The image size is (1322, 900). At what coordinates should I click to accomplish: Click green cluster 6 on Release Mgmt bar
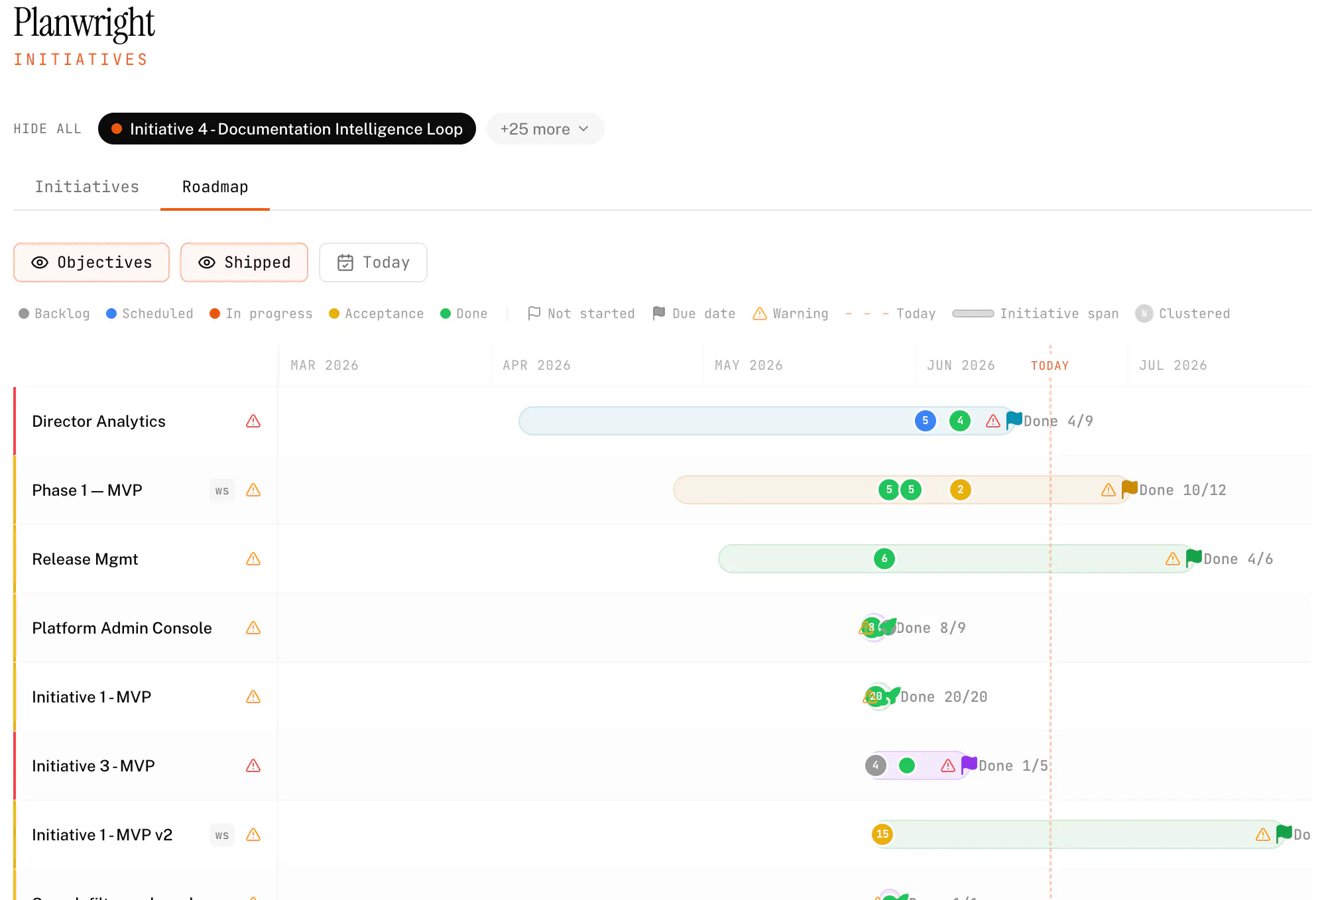[x=884, y=559]
